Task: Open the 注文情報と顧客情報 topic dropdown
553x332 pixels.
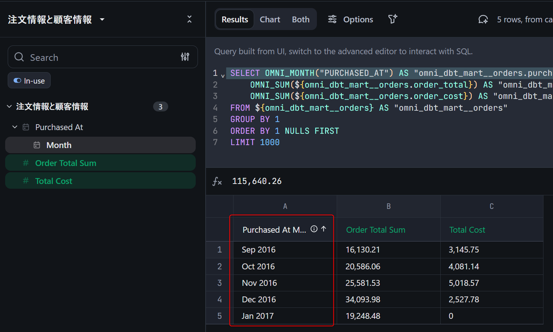Action: click(x=102, y=19)
